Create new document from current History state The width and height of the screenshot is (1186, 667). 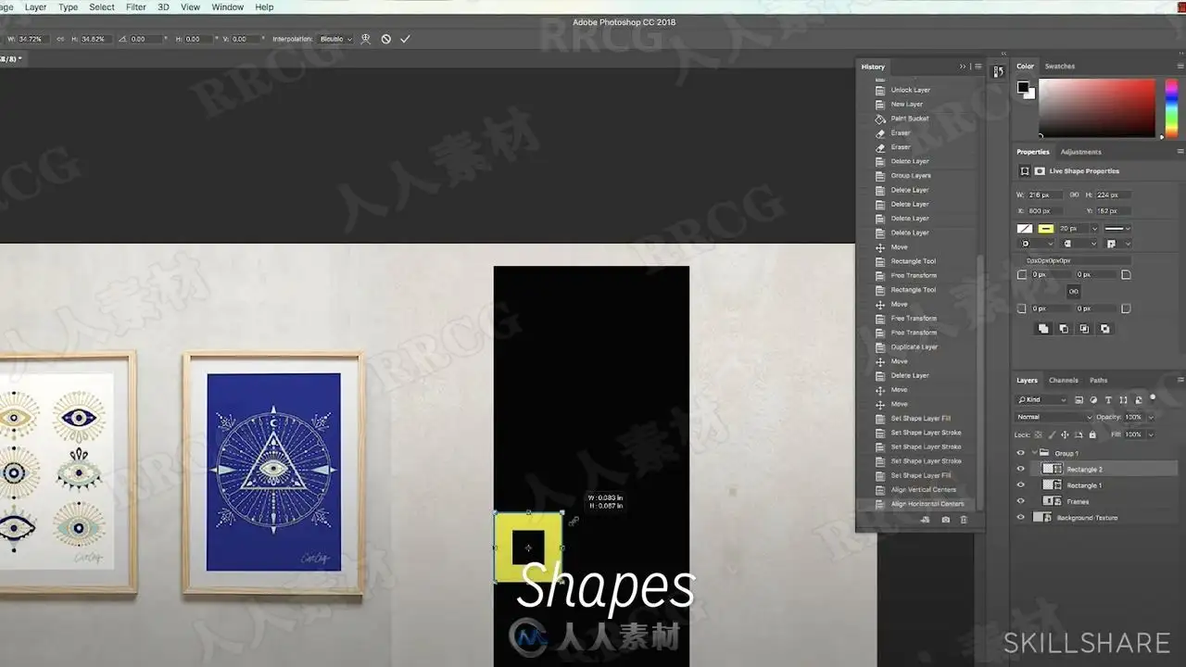(926, 521)
